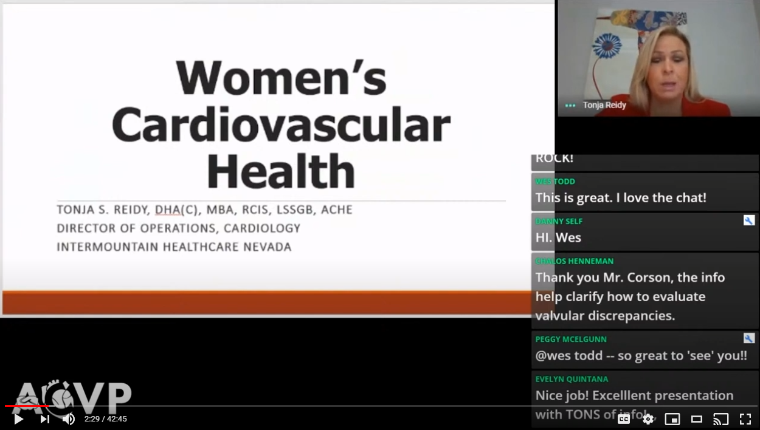Seek using the red video progress bar
Image resolution: width=760 pixels, height=430 pixels.
coord(27,406)
